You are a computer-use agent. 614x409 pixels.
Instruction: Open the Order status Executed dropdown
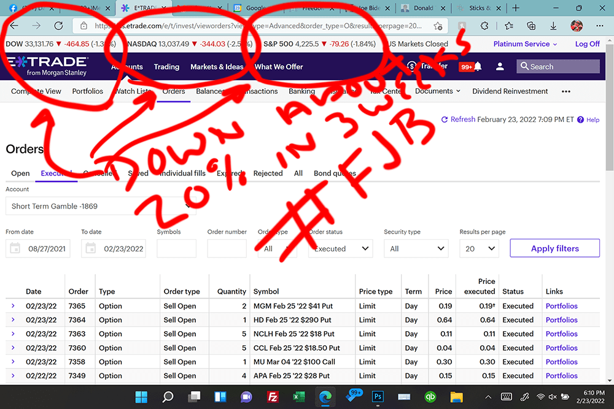coord(340,248)
